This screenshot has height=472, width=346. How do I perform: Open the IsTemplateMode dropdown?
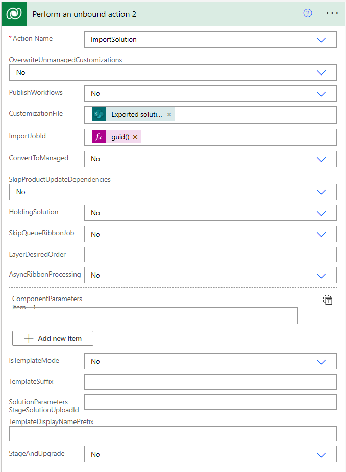321,361
